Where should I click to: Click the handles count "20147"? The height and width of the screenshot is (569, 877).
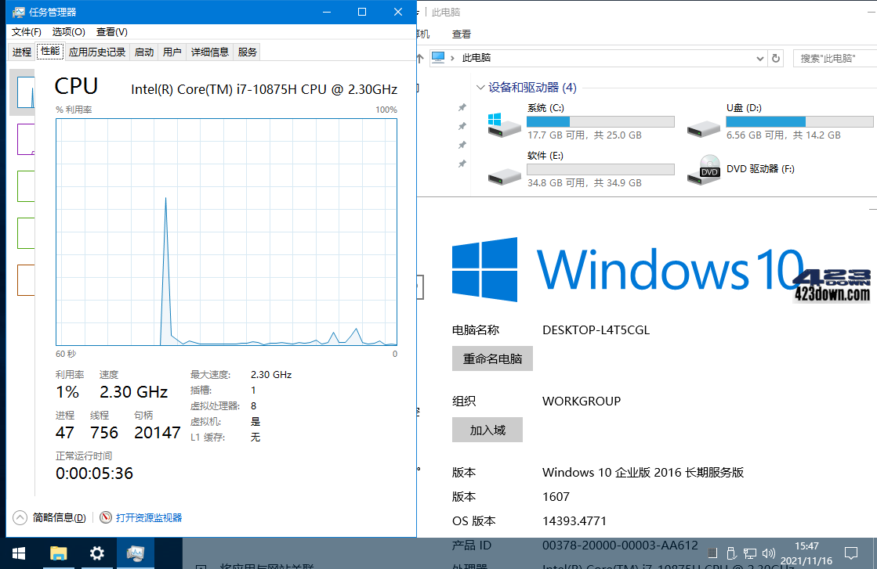[158, 433]
